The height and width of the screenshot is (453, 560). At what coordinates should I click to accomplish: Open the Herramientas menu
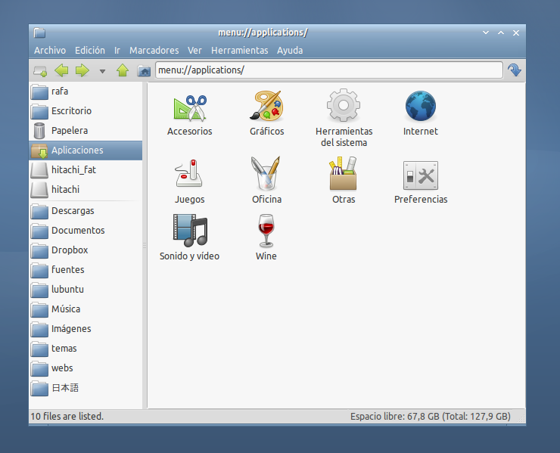239,51
